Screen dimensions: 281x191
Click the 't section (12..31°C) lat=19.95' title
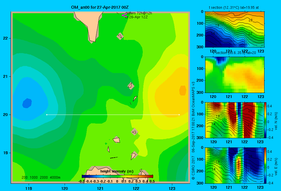[234, 8]
